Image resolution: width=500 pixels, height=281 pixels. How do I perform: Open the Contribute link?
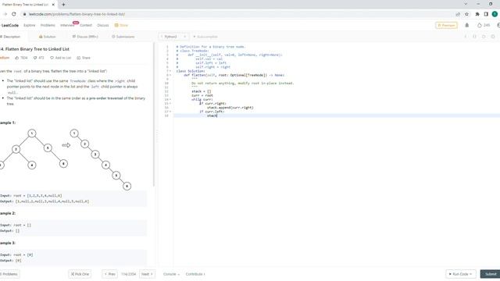pos(195,274)
